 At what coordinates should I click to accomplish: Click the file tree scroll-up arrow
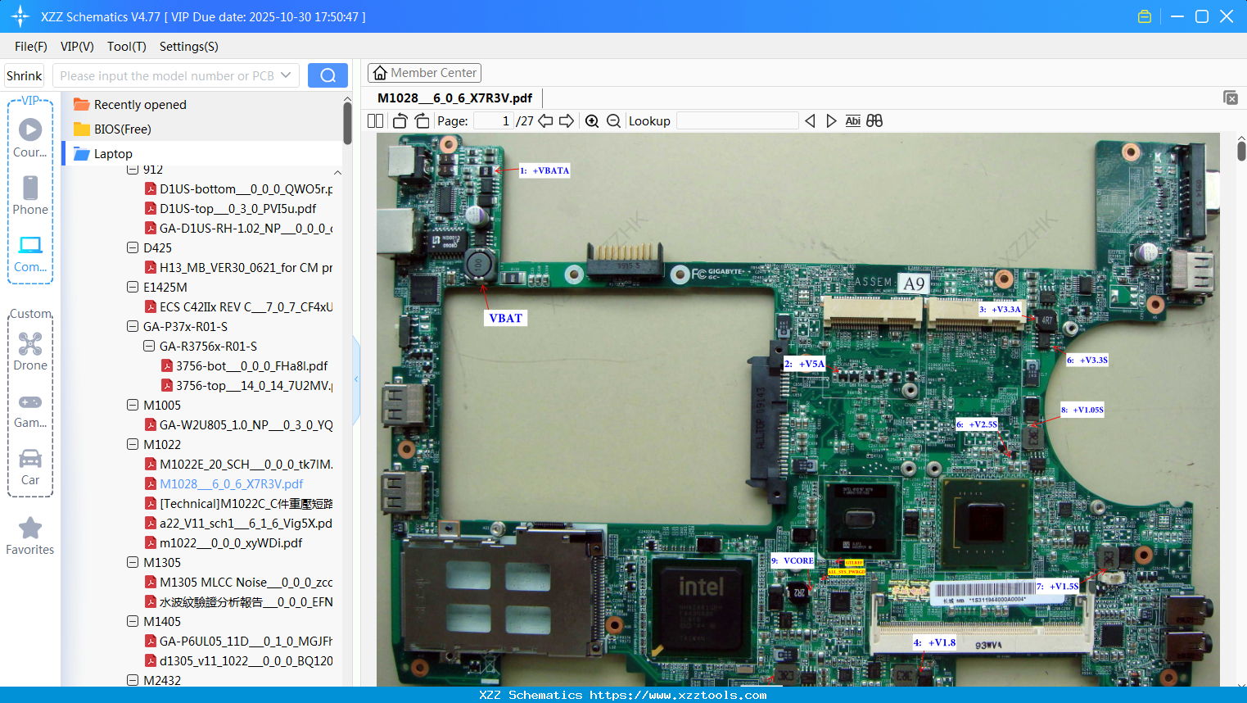(337, 173)
